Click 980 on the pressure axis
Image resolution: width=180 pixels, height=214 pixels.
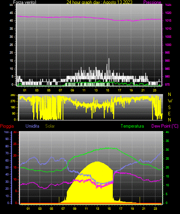coord(167,76)
